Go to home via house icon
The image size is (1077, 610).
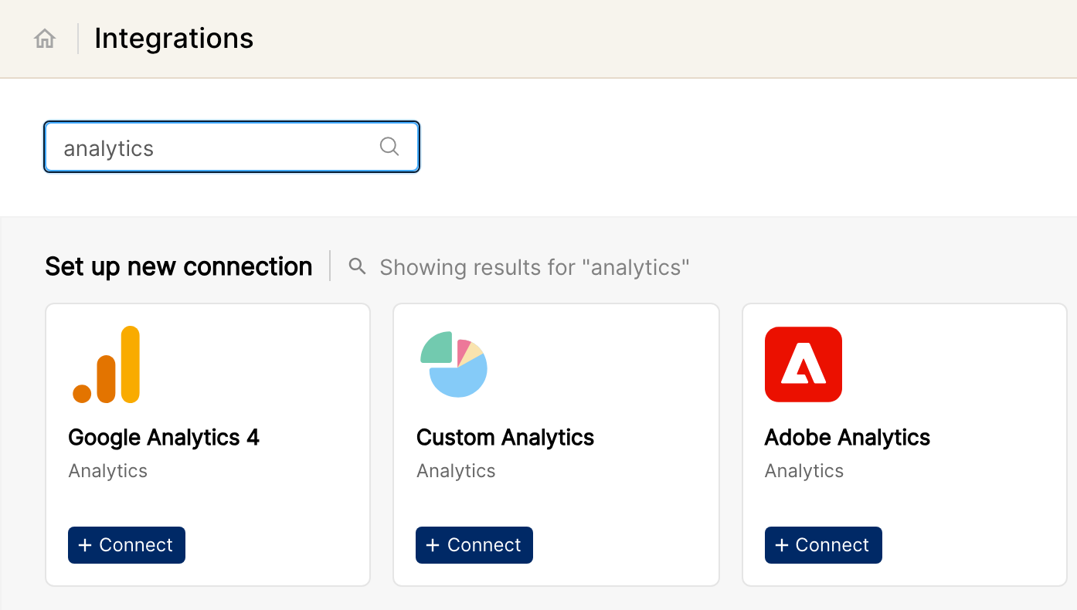45,39
